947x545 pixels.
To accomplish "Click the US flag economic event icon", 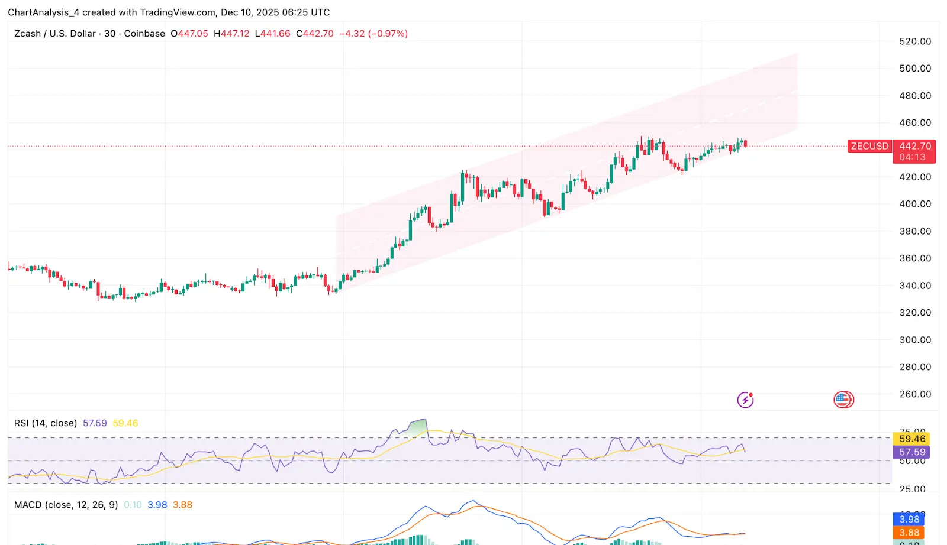I will [x=843, y=400].
